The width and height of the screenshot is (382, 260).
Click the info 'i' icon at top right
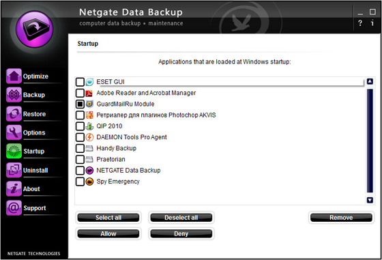[372, 23]
